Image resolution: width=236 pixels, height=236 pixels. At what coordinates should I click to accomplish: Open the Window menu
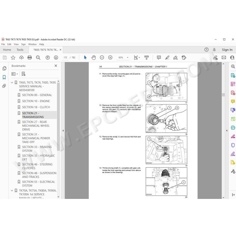tap(32, 44)
